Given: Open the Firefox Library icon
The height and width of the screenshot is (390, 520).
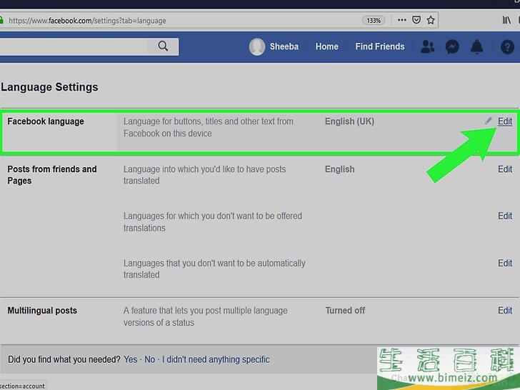Looking at the screenshot, I should 506,20.
